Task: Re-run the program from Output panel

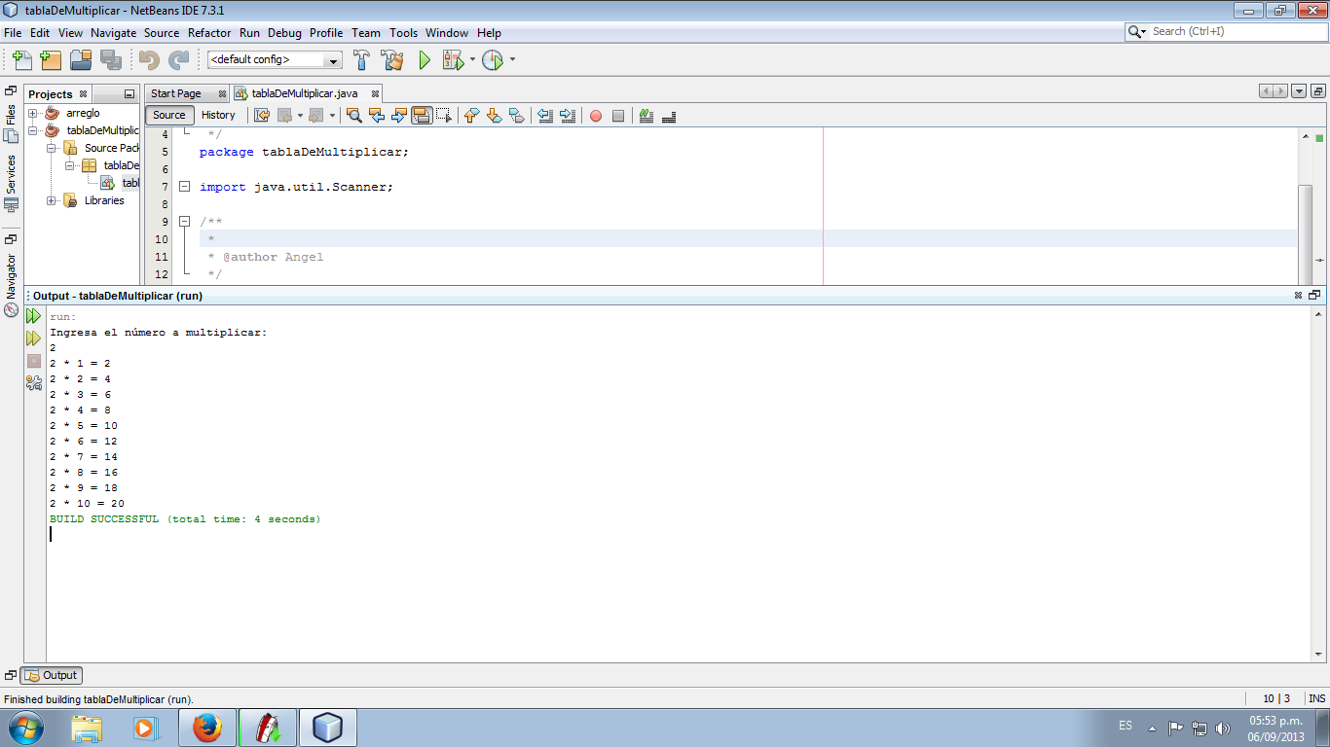Action: (32, 316)
